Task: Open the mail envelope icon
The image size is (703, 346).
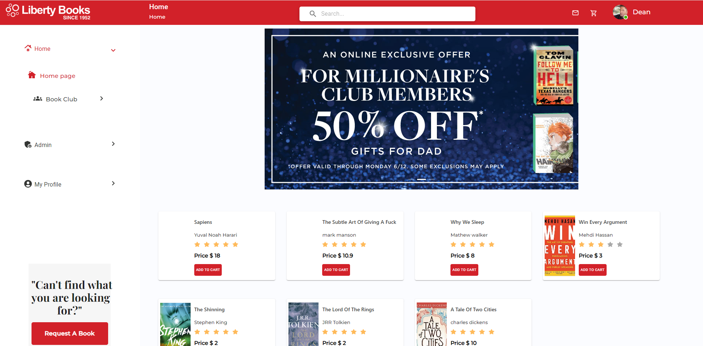Action: [575, 13]
